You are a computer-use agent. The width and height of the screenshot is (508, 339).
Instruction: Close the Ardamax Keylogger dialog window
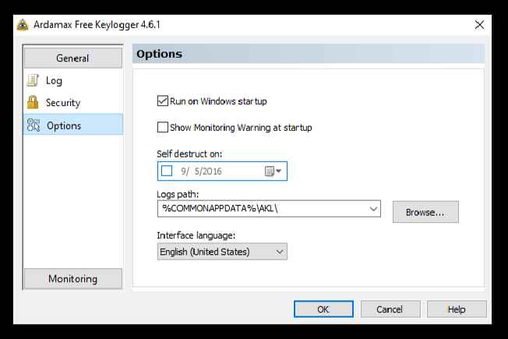479,25
